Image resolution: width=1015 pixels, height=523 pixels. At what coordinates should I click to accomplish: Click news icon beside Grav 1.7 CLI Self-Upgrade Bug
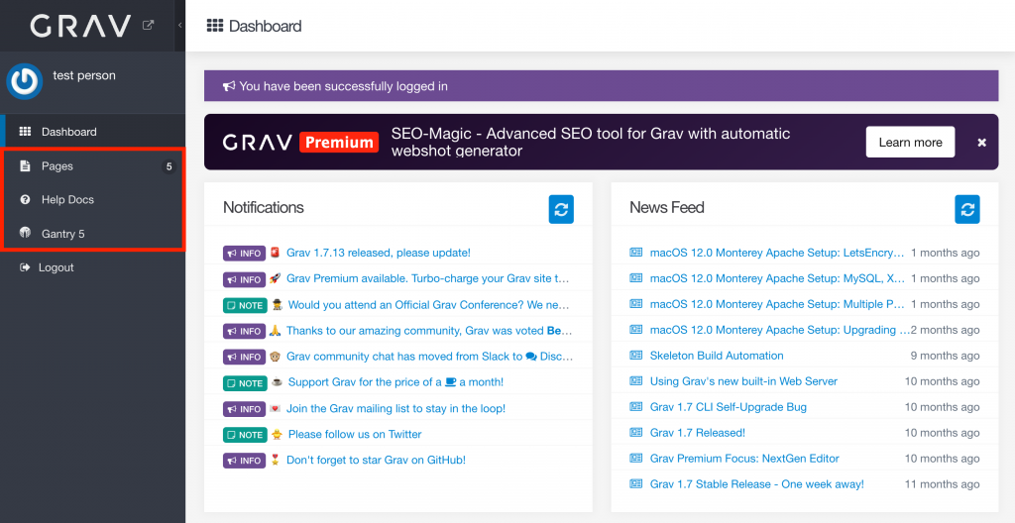point(636,406)
